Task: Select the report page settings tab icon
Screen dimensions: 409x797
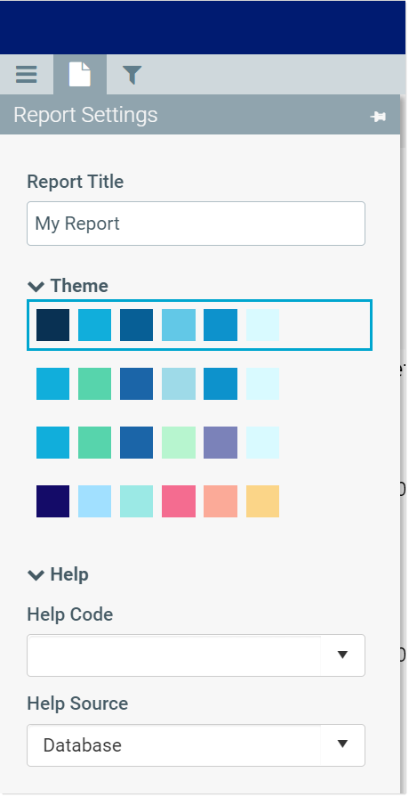Action: coord(80,74)
